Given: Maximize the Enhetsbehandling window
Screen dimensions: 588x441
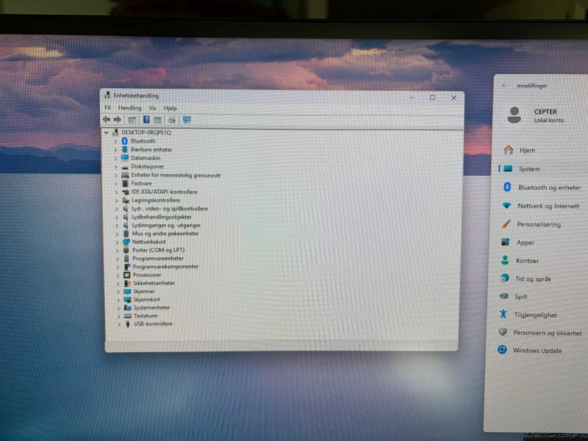Looking at the screenshot, I should [x=432, y=97].
